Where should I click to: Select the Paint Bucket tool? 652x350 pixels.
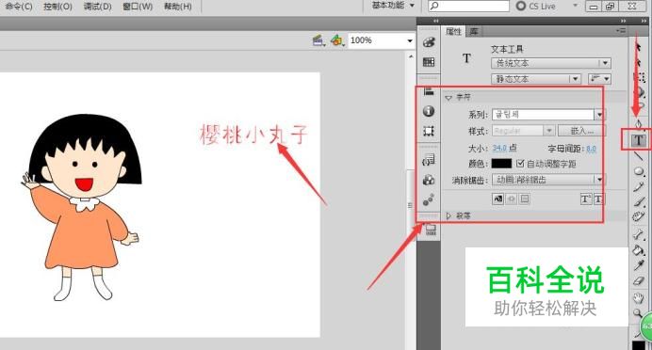[639, 249]
